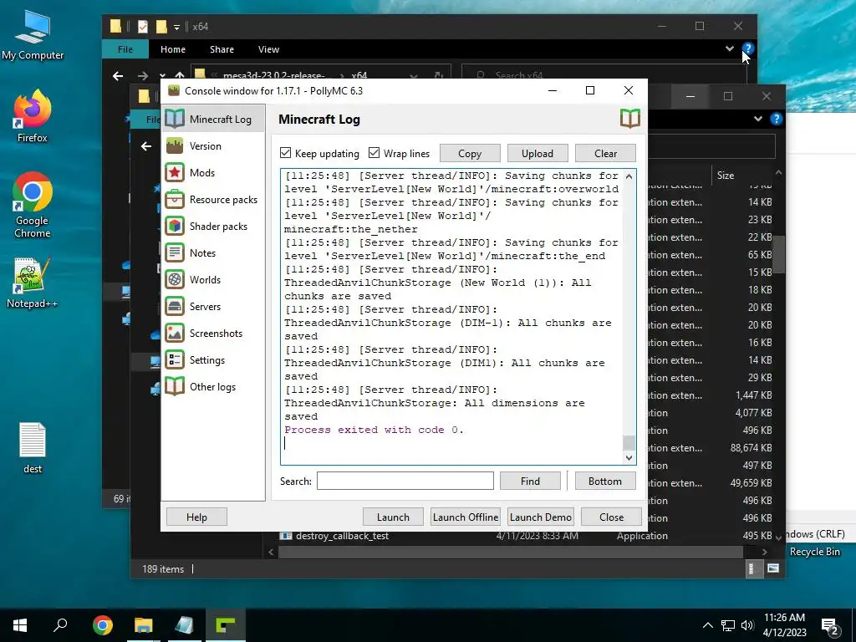The width and height of the screenshot is (856, 642).
Task: Open Notepad++ desktop shortcut
Action: pos(33,283)
